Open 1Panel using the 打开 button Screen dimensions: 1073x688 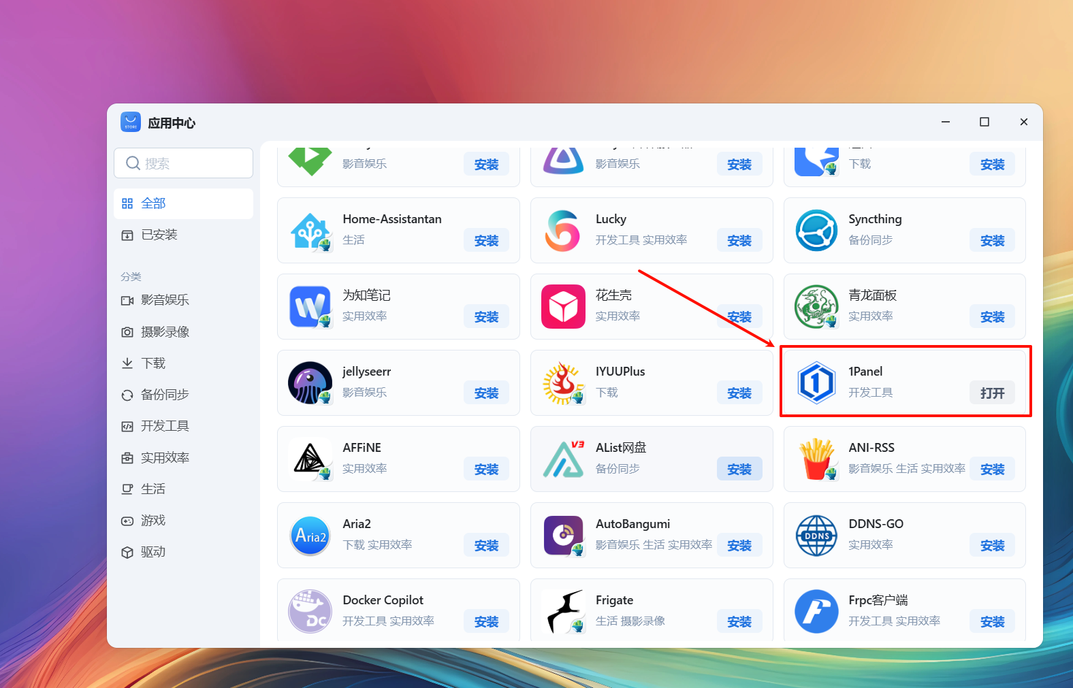tap(993, 393)
